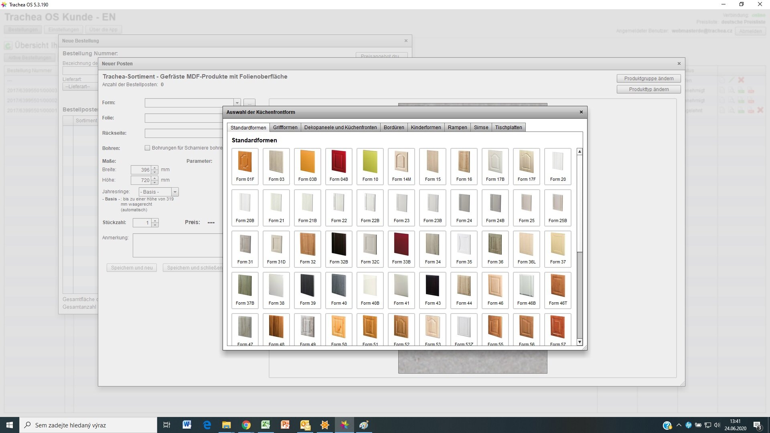Pick Form 37 cream front
This screenshot has height=433, width=770.
pos(558,249)
